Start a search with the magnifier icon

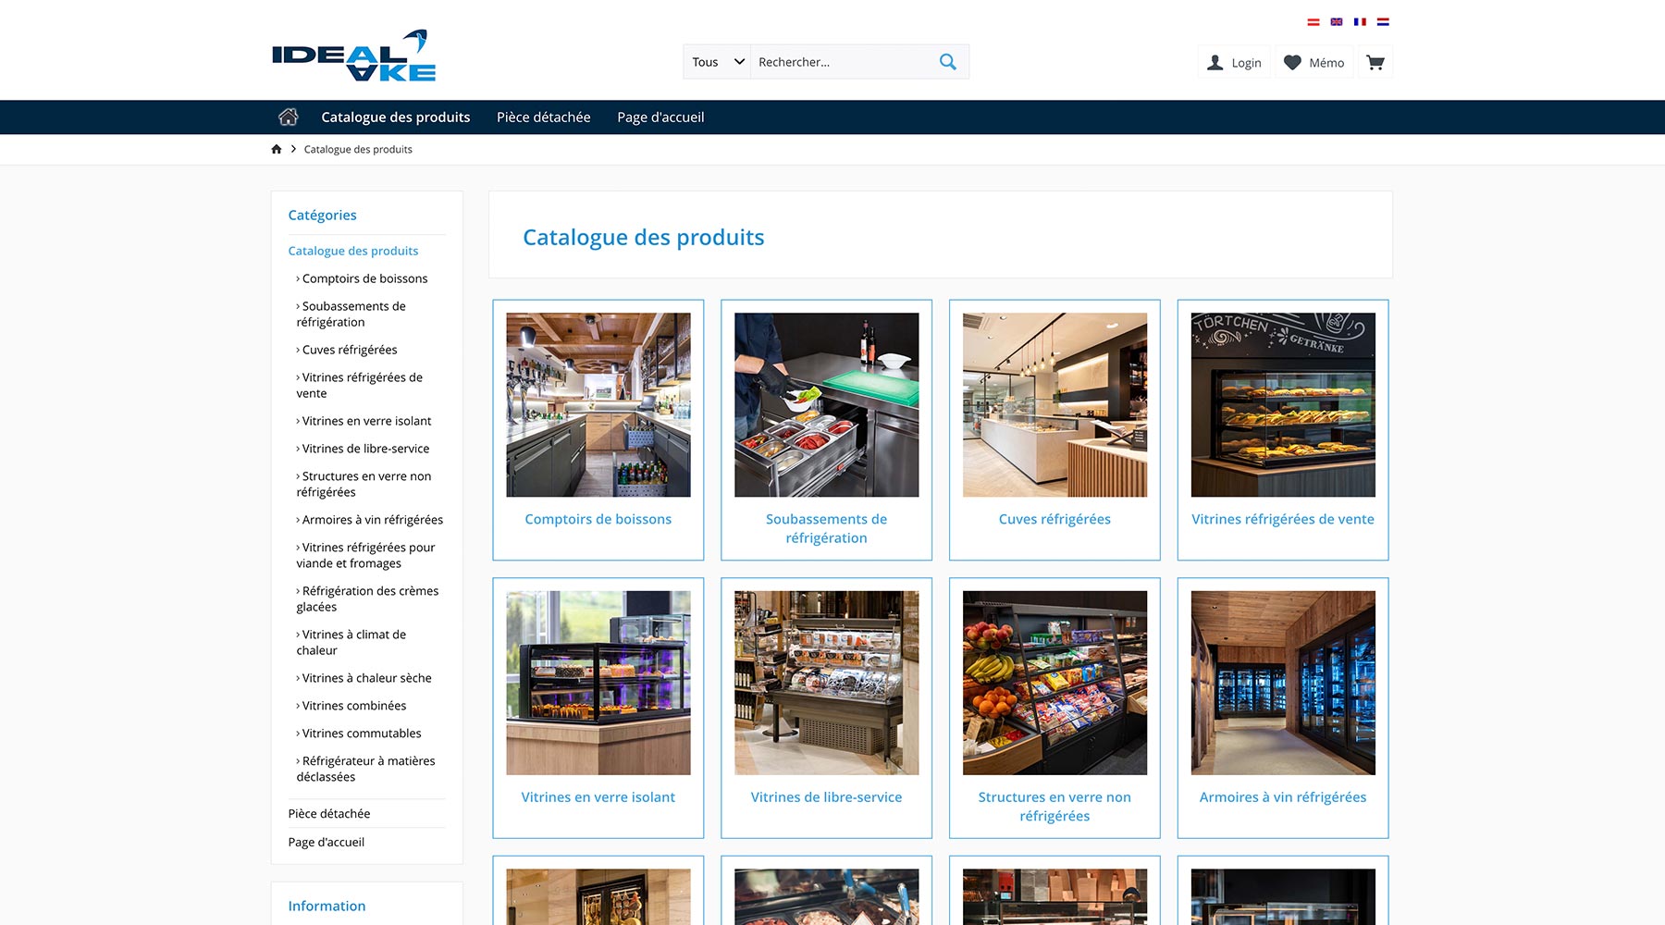coord(946,61)
